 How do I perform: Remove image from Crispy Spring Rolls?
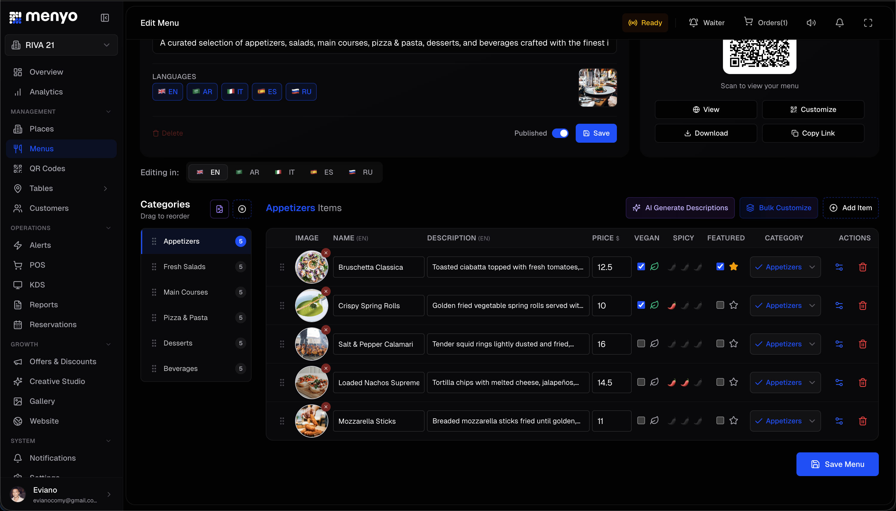coord(326,291)
